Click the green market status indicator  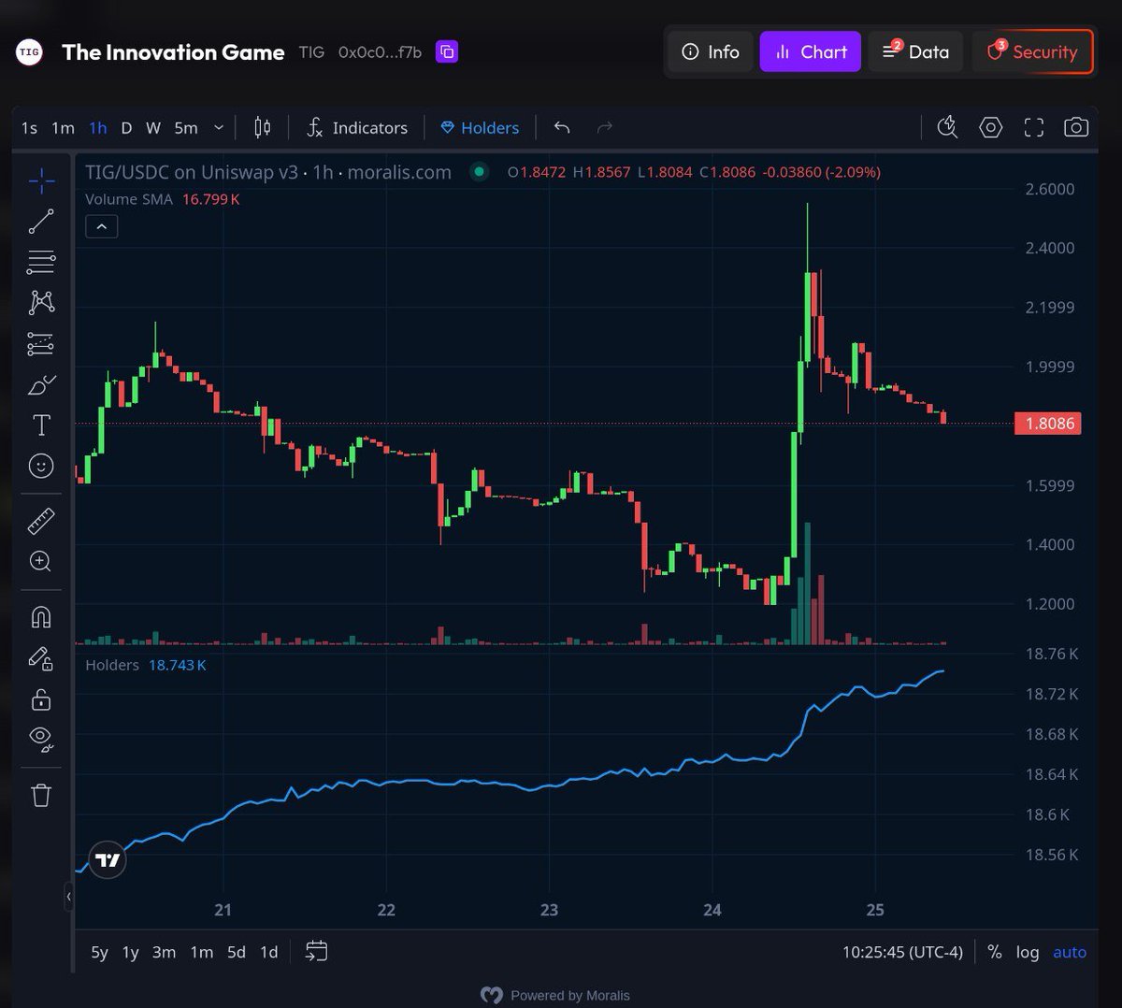pyautogui.click(x=480, y=171)
